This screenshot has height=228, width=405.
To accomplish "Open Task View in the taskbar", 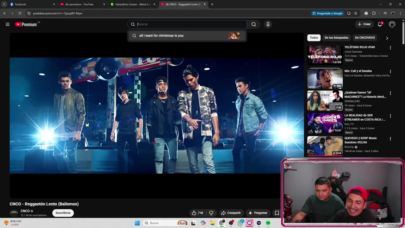I will 193,223.
